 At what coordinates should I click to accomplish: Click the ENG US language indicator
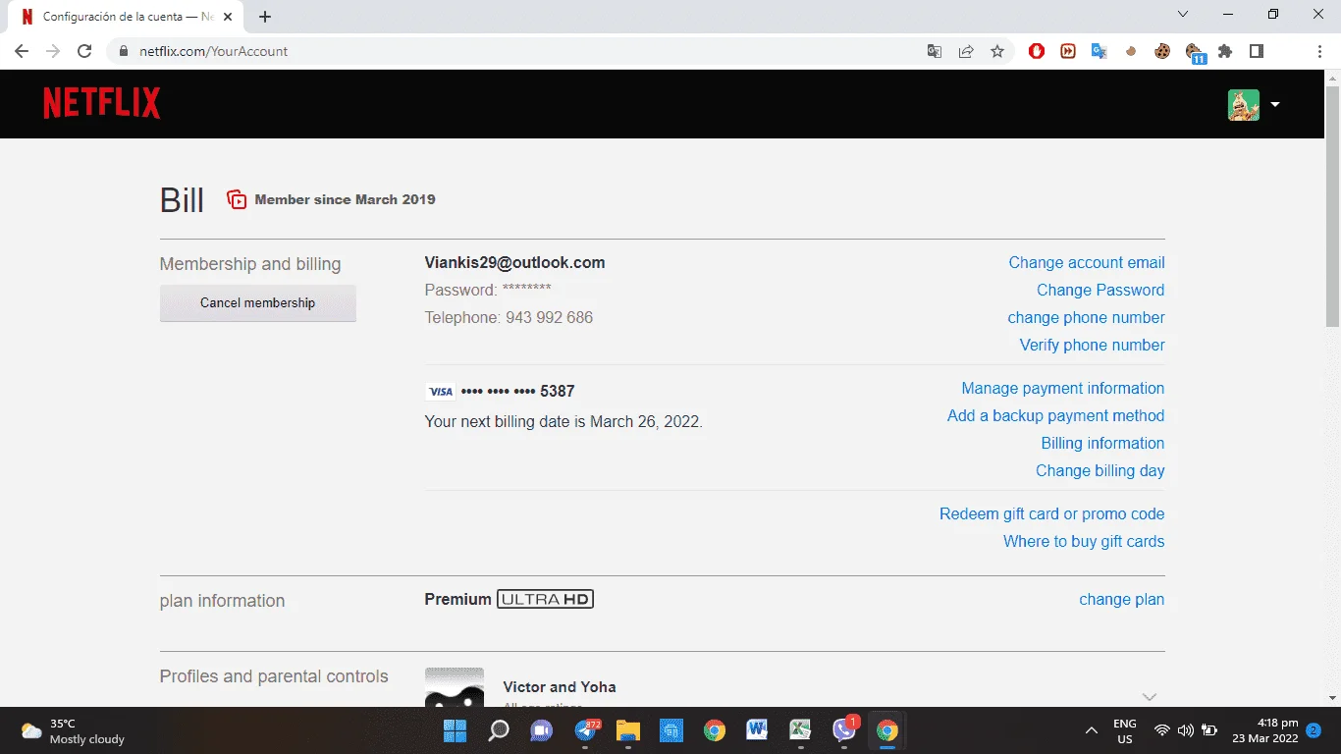[x=1125, y=731]
